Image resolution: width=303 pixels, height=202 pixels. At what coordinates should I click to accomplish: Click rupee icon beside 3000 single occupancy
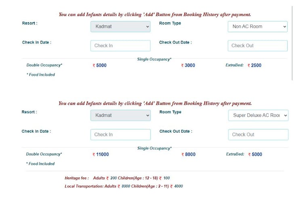click(x=183, y=66)
